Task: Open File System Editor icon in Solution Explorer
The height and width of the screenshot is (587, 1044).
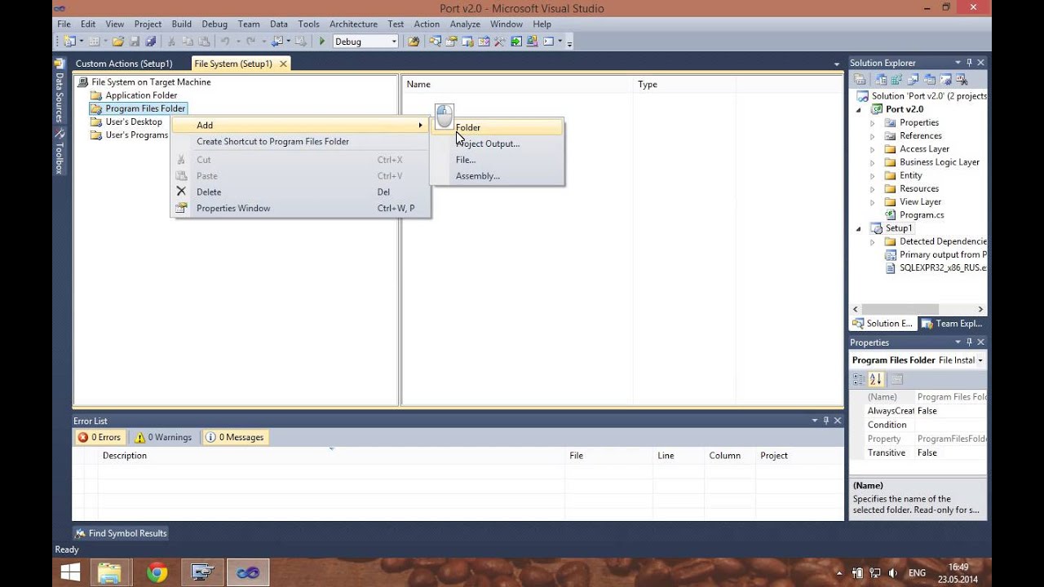Action: pyautogui.click(x=880, y=80)
